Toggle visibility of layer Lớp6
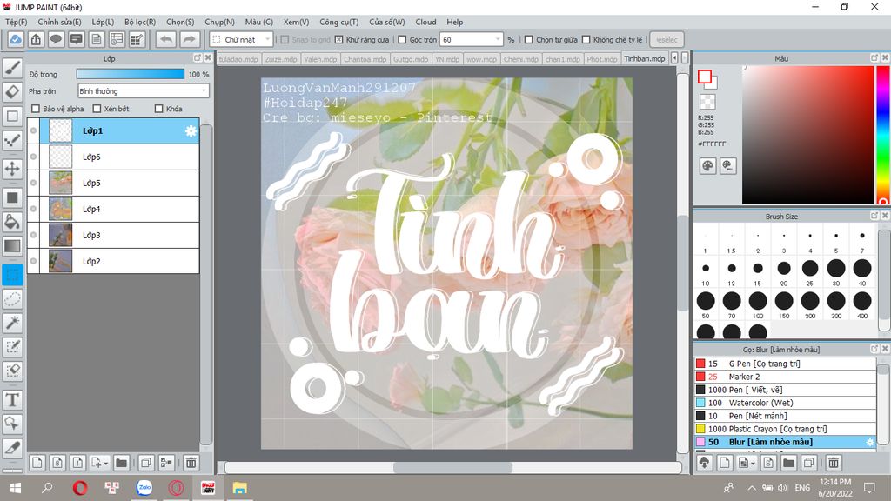 [x=34, y=157]
